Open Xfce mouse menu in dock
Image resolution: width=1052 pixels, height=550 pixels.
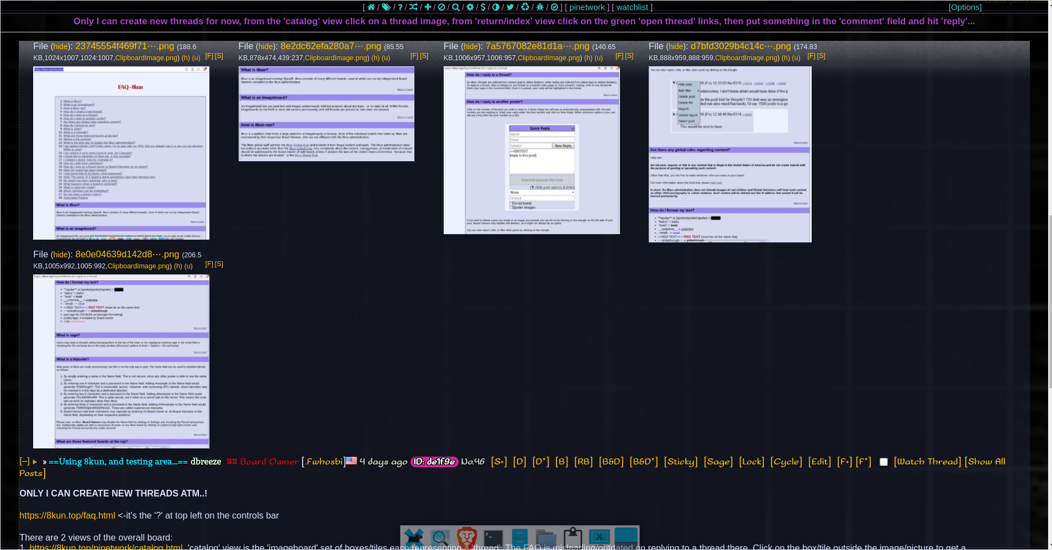(414, 538)
